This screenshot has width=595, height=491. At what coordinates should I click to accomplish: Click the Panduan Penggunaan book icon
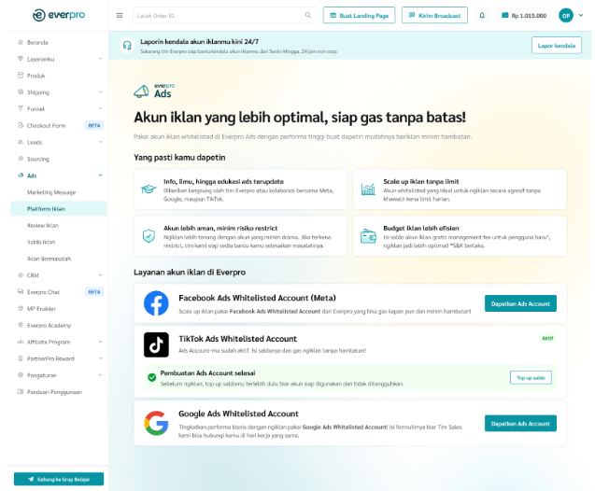21,392
